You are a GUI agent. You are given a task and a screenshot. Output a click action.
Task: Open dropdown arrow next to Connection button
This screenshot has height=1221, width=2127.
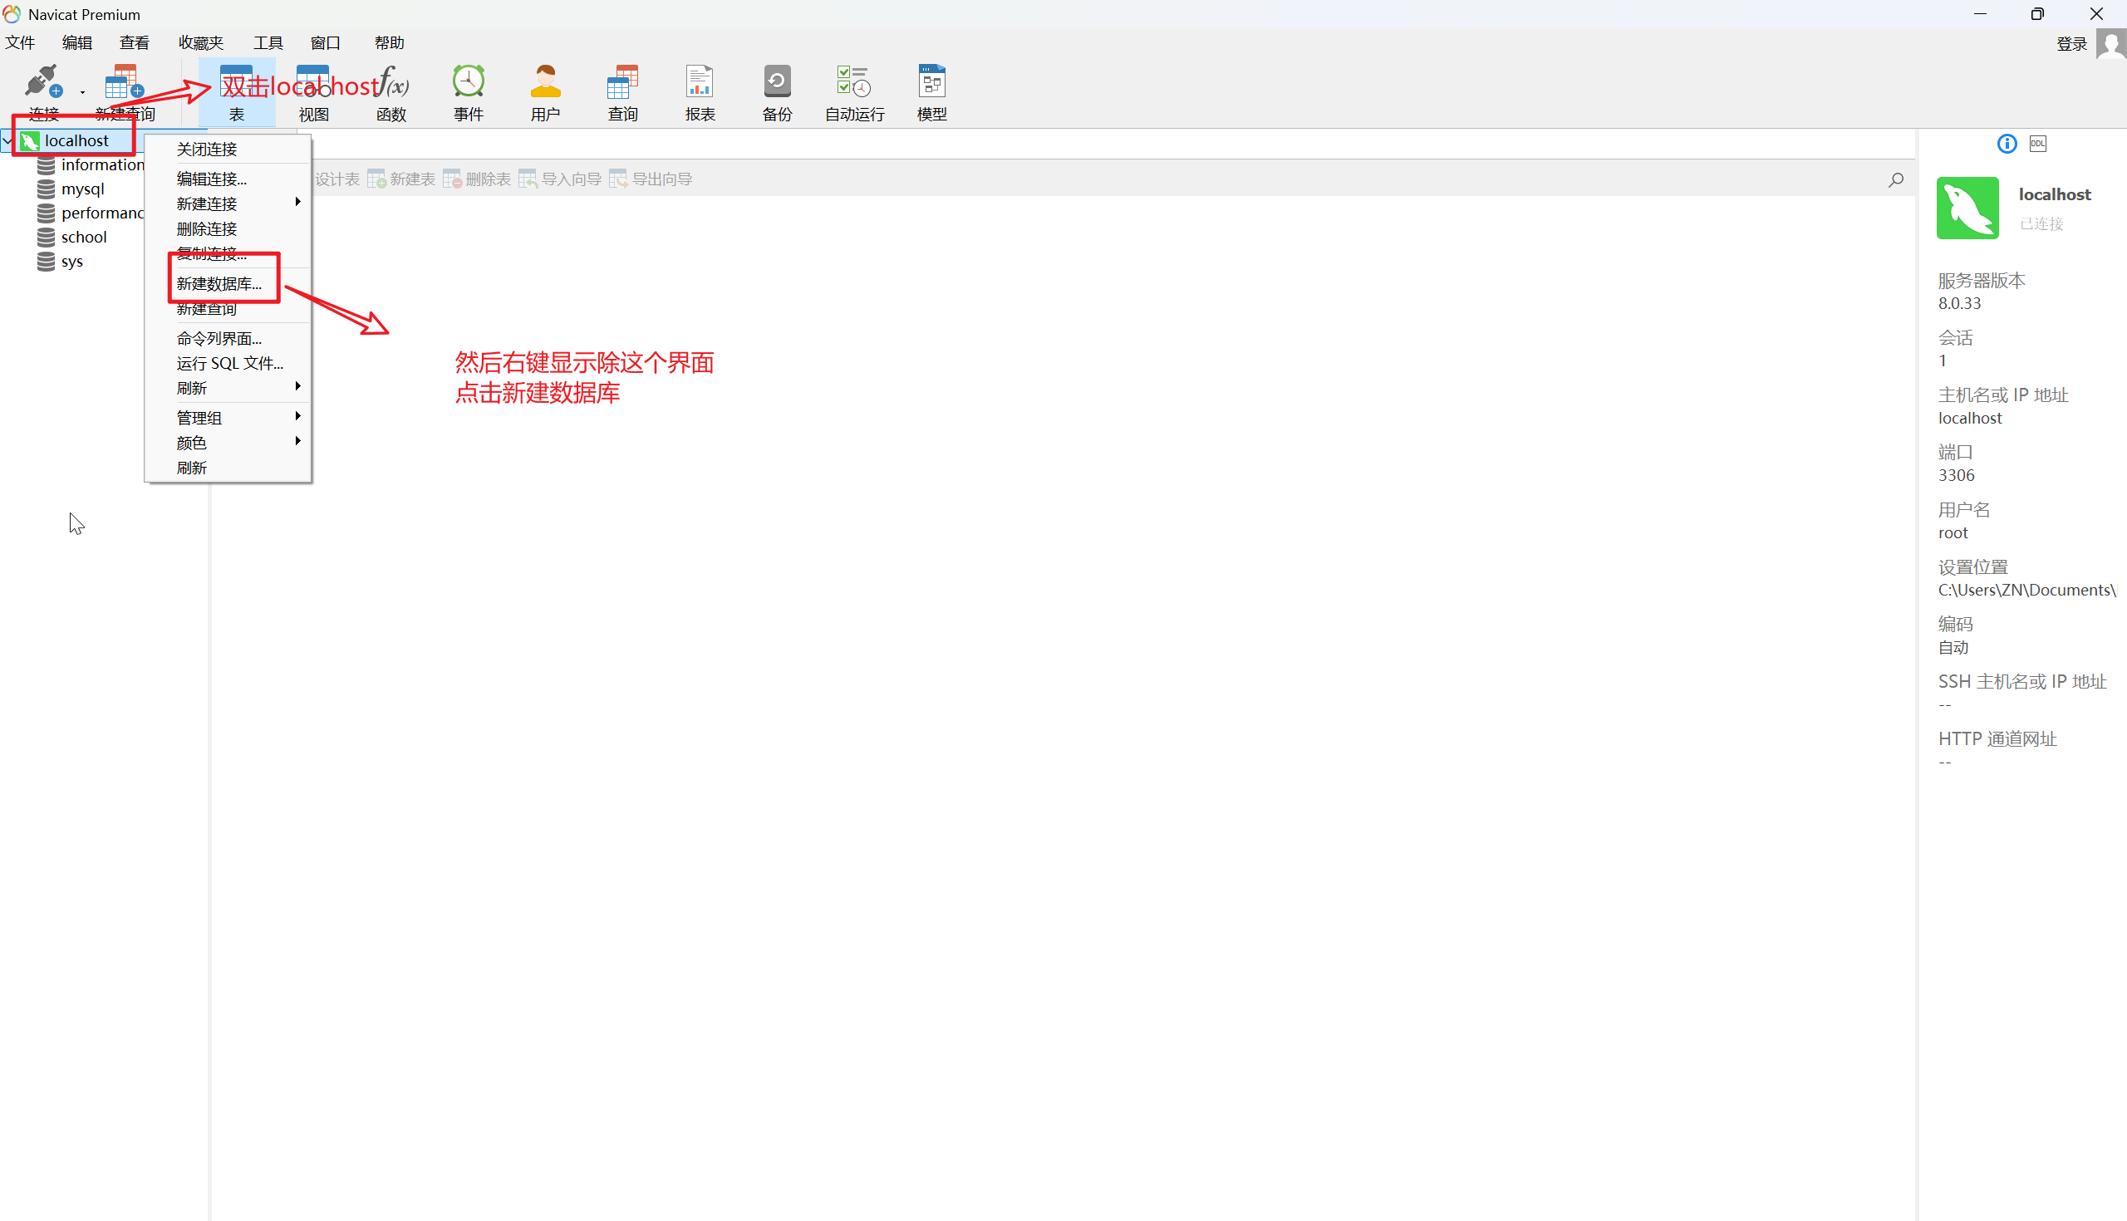point(82,92)
